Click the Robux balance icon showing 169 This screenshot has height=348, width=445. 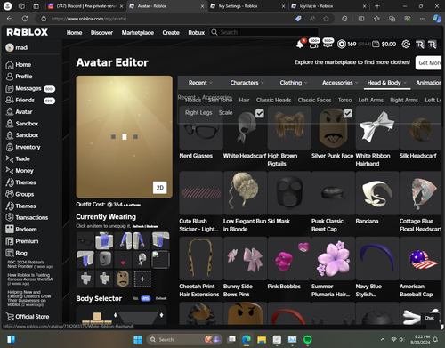[342, 45]
